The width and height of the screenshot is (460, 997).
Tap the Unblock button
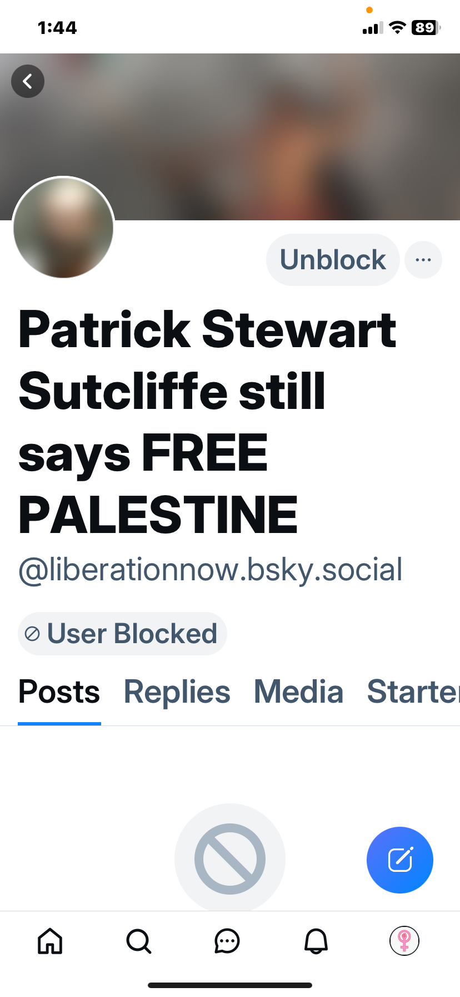coord(333,260)
